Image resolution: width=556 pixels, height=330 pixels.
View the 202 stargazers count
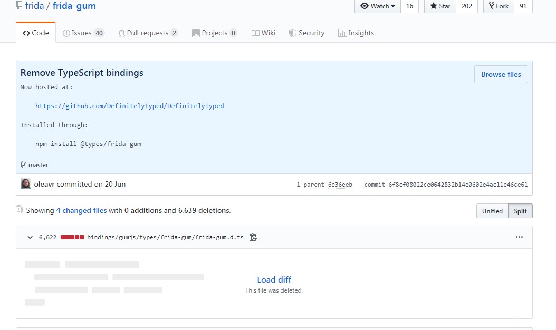coord(467,6)
